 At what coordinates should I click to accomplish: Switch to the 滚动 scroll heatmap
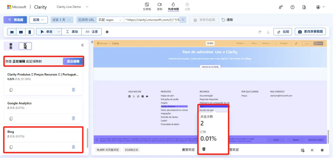click(x=72, y=32)
